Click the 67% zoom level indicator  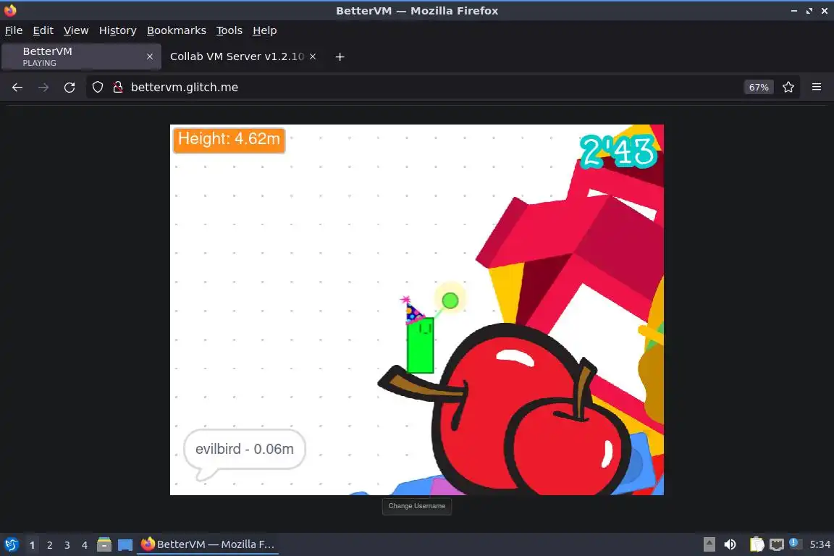[x=759, y=88]
